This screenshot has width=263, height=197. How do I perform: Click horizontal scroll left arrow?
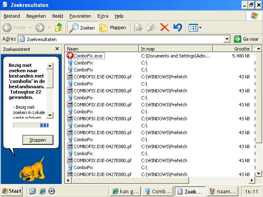click(68, 181)
